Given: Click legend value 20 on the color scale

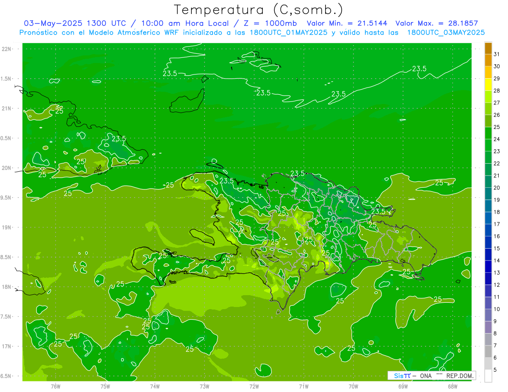Looking at the screenshot, I should [497, 188].
